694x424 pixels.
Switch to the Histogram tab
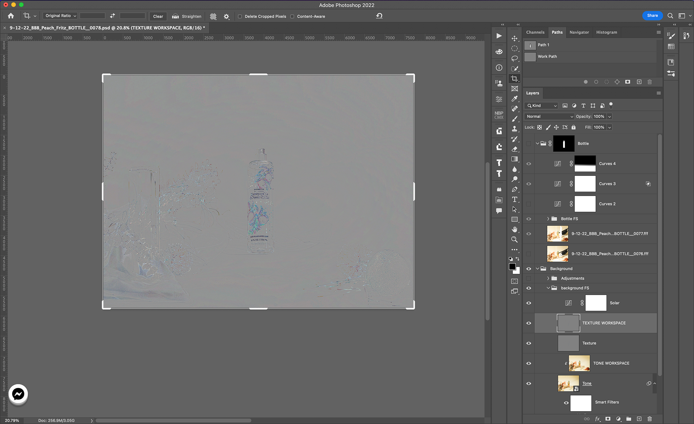pyautogui.click(x=607, y=32)
